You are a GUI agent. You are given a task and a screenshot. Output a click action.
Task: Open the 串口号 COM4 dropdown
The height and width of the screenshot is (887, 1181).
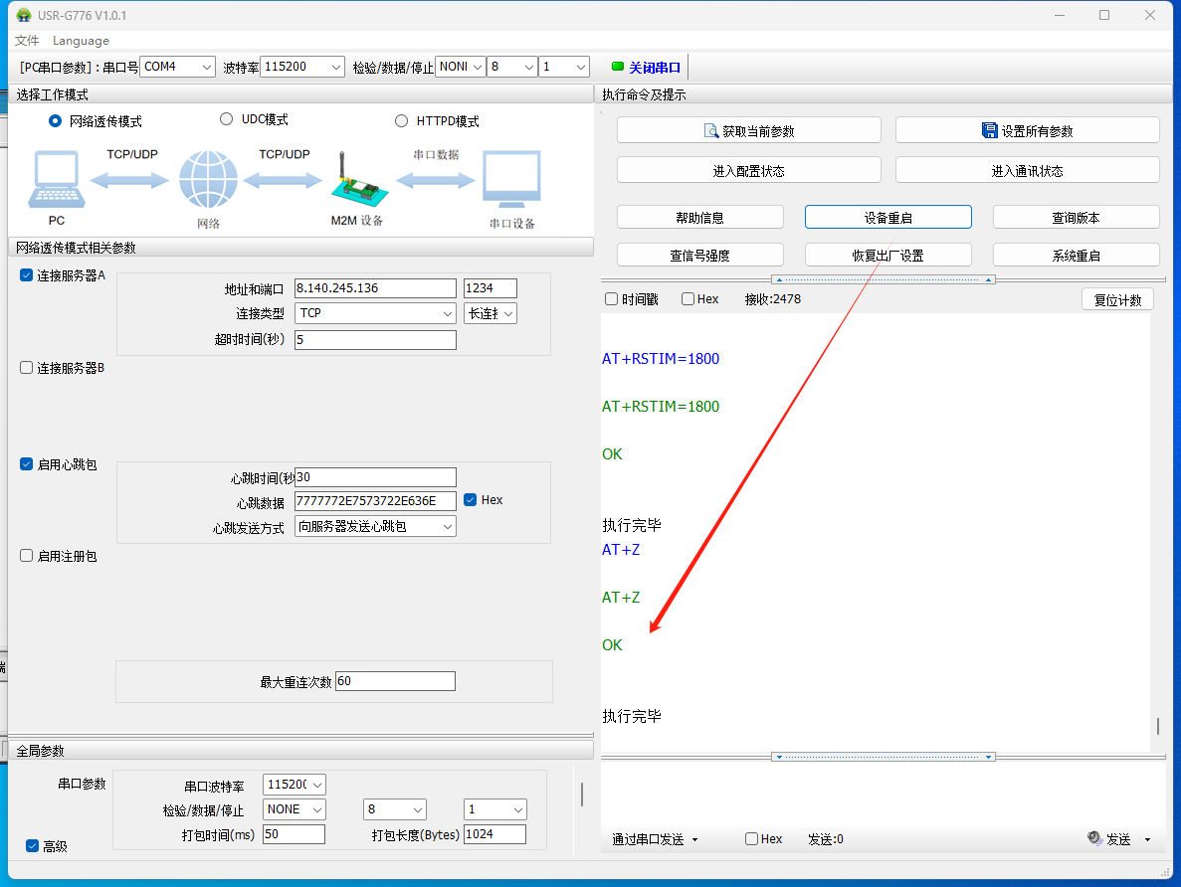177,67
